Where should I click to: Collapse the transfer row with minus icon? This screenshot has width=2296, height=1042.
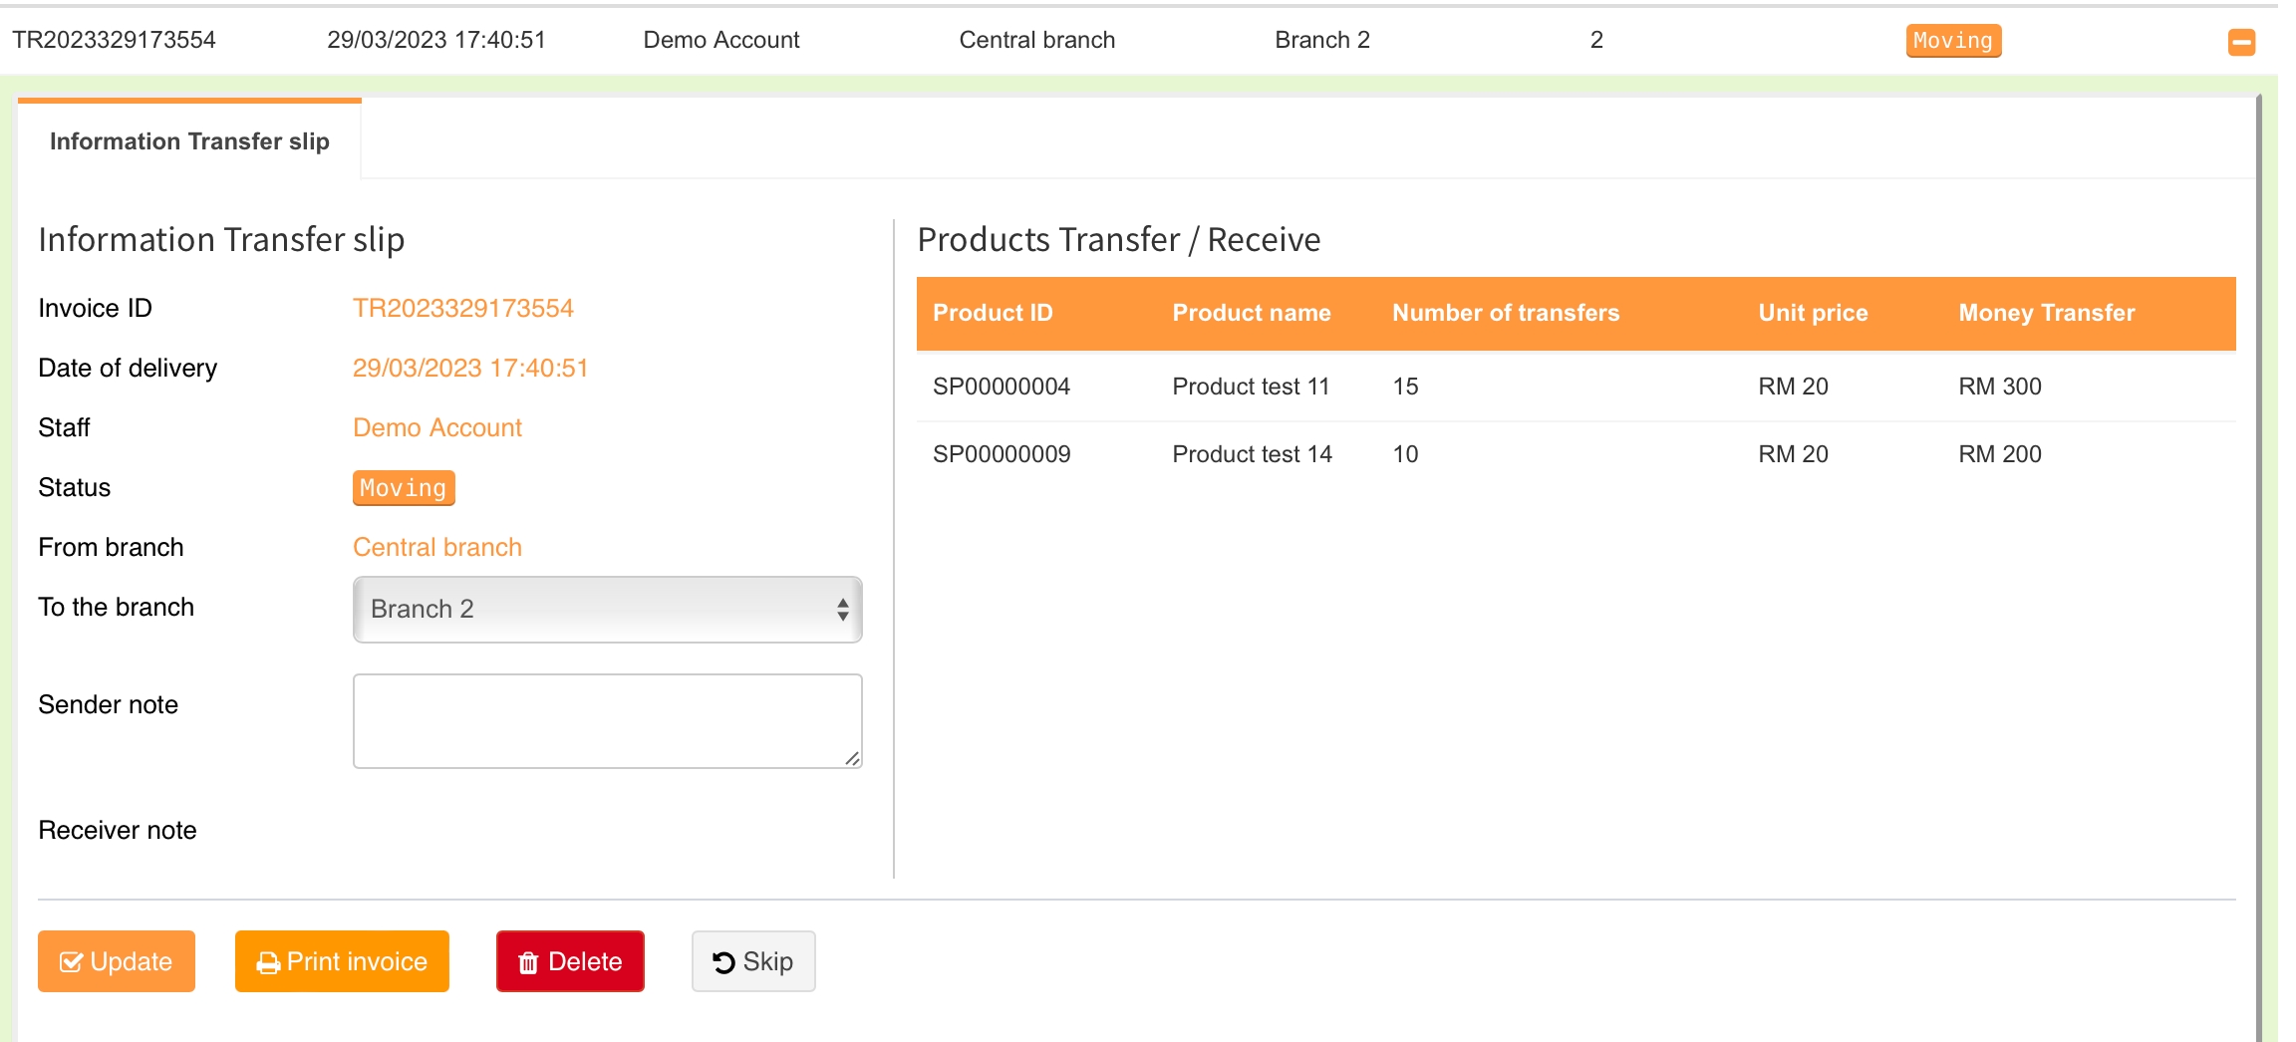point(2241,42)
